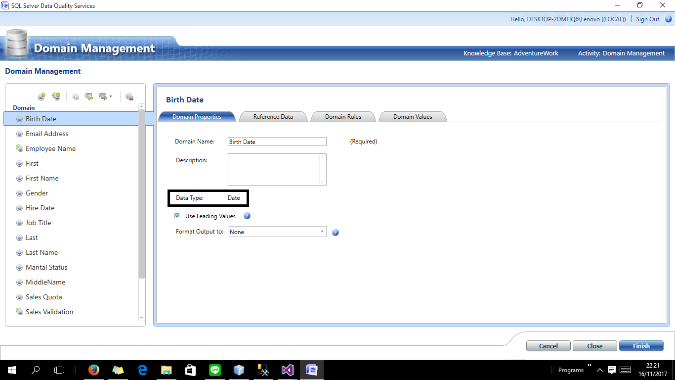Click the help icon beside Use Leading Values

(x=247, y=216)
